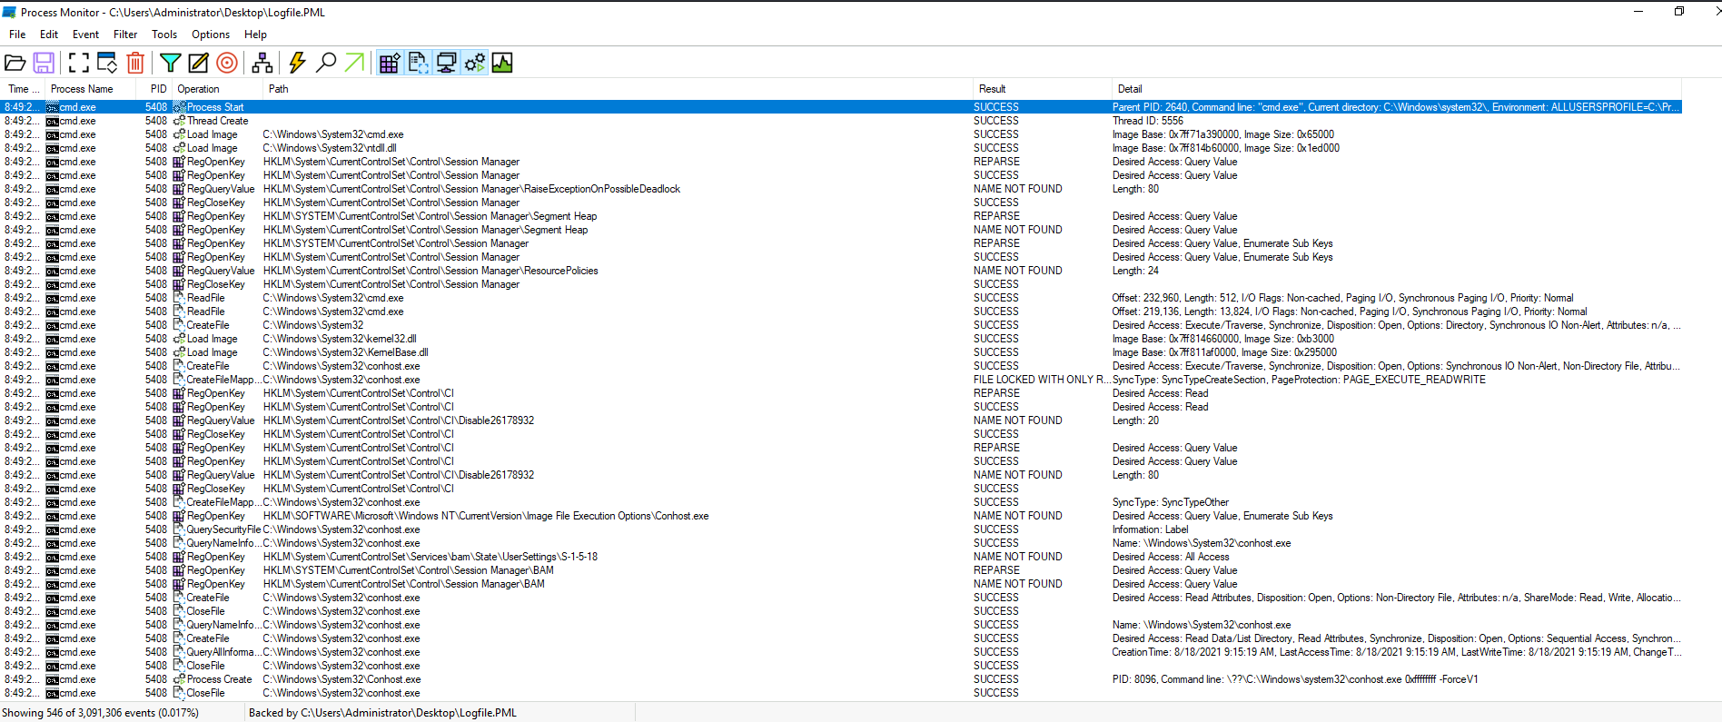1722x722 pixels.
Task: Click the Time column header
Action: click(23, 89)
